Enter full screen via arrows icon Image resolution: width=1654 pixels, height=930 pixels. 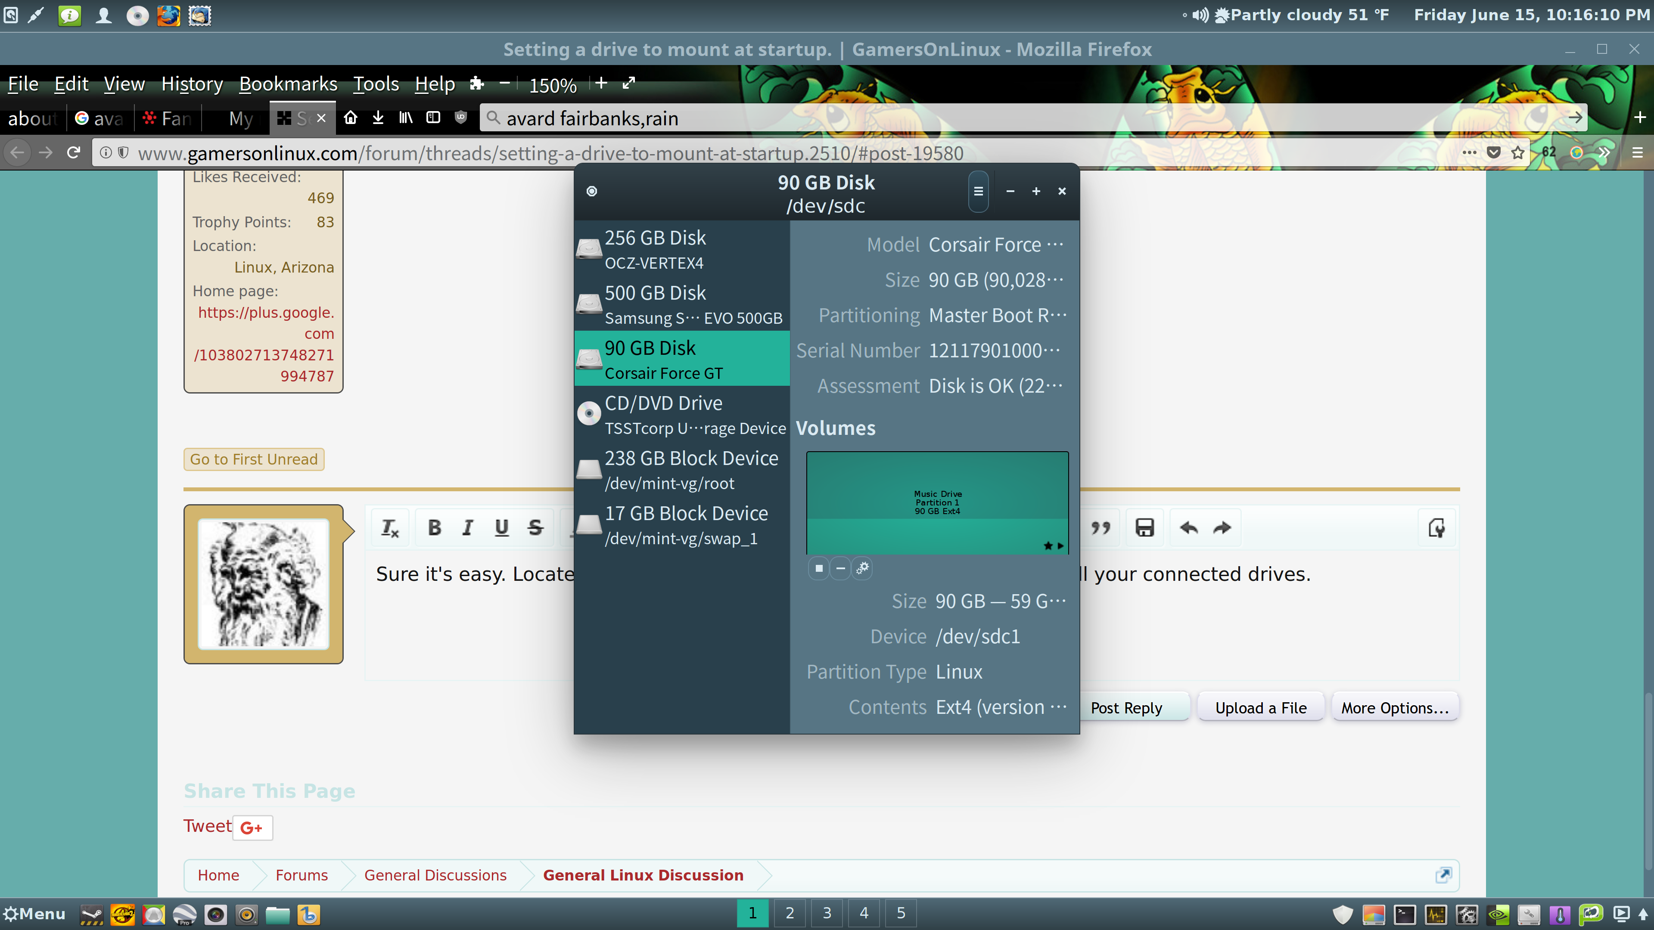629,84
